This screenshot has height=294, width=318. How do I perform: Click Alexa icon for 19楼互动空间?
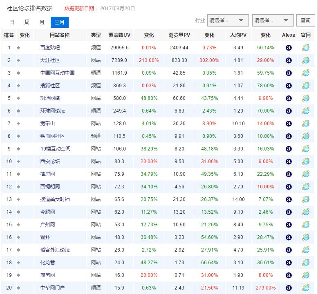[289, 149]
